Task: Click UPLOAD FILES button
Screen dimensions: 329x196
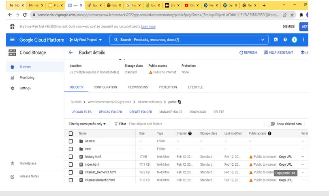Action: point(81,112)
